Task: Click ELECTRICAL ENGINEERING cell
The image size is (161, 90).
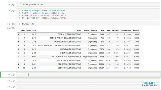Action: point(70,68)
